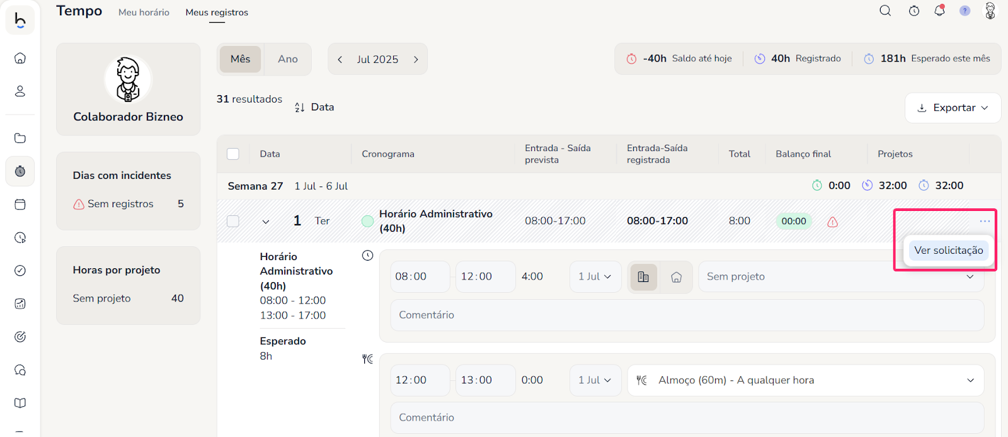The width and height of the screenshot is (1008, 437).
Task: Click the incident warning icon on 1 Jul row
Action: [x=832, y=222]
